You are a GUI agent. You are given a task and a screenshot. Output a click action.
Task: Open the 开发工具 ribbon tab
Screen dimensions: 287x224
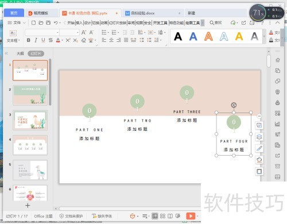[160, 23]
